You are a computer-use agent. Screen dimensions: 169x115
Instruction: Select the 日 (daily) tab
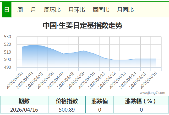point(7,10)
